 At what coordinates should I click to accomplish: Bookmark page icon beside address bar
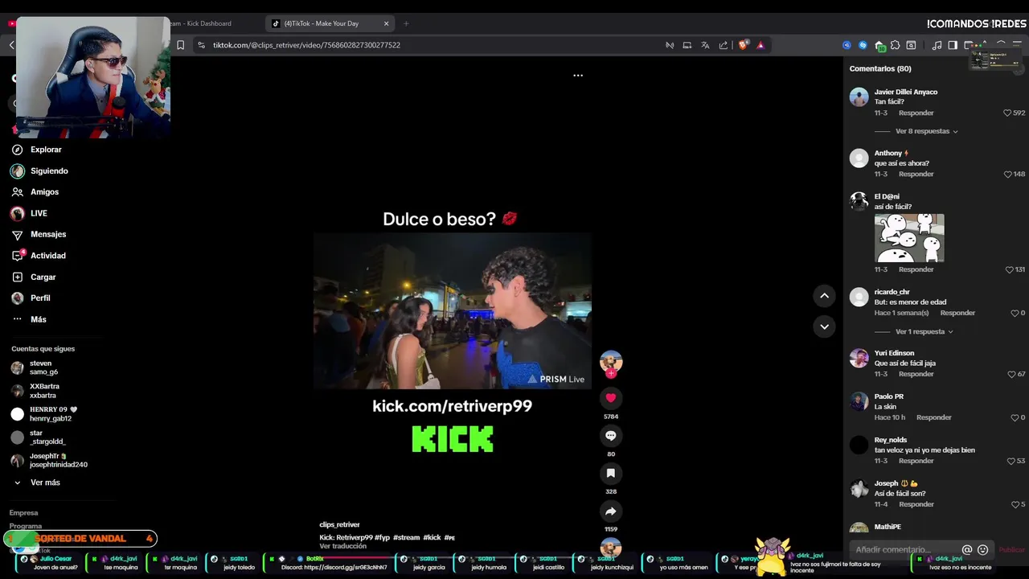[x=180, y=45]
